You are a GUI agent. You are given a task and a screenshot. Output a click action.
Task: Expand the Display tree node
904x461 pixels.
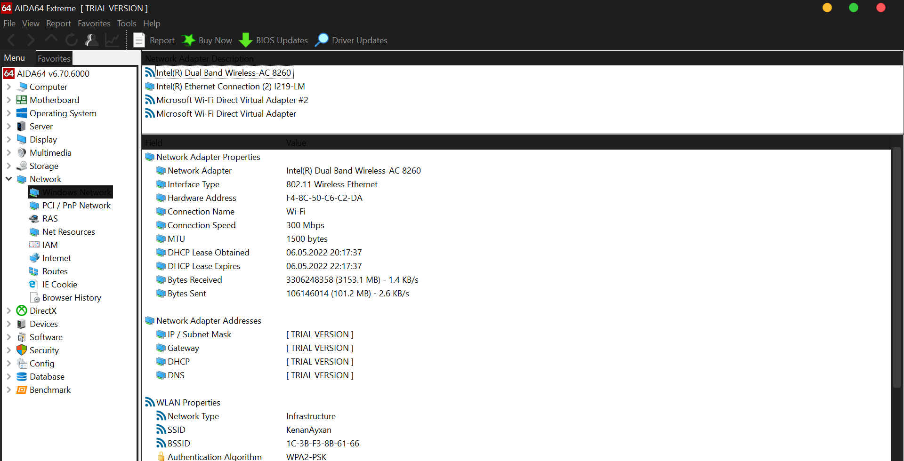(x=8, y=139)
